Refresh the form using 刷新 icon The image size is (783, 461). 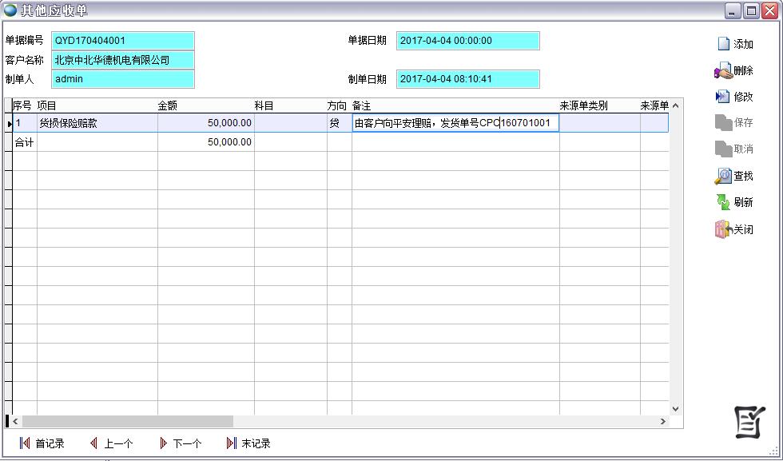(723, 203)
